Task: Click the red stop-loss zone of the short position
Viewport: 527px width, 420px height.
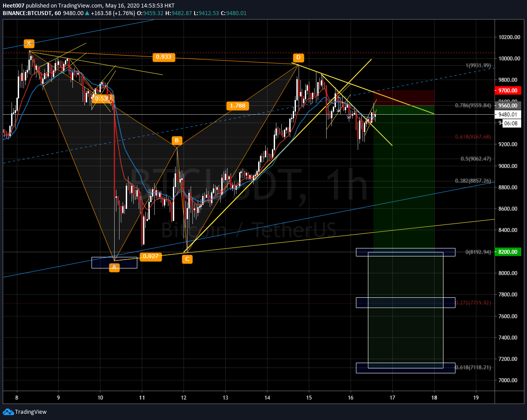Action: point(403,98)
